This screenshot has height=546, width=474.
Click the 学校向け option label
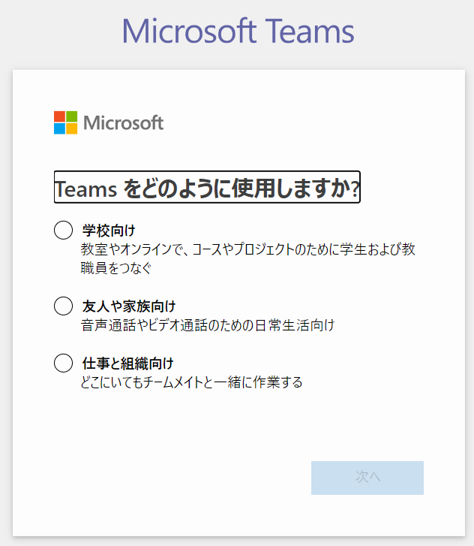point(109,231)
